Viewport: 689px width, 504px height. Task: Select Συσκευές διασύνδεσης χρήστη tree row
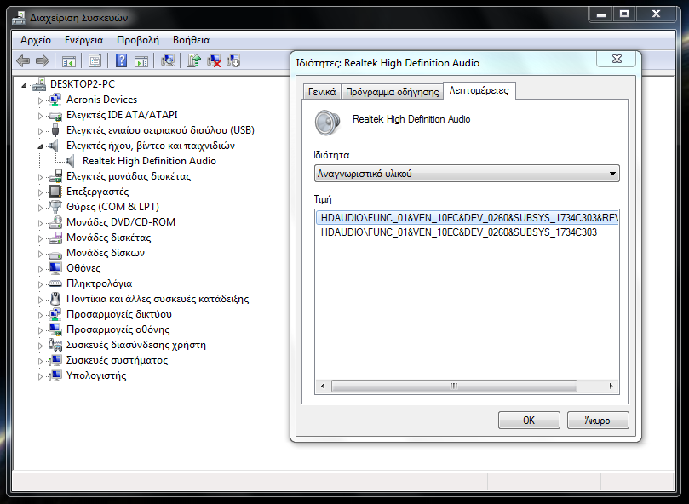pos(135,345)
